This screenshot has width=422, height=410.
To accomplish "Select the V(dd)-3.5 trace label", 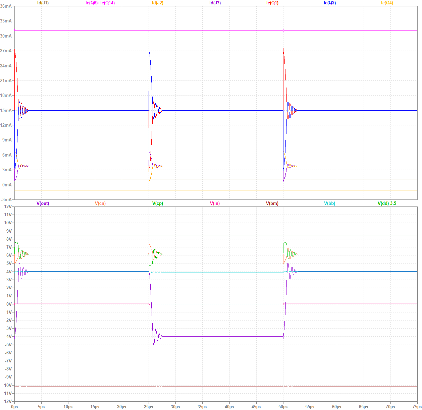I will click(387, 203).
